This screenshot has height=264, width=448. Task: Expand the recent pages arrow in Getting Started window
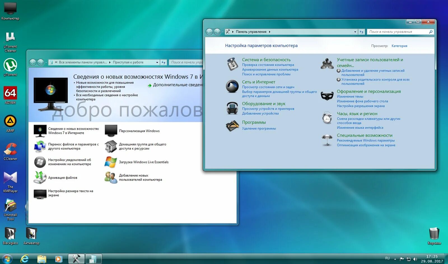click(x=46, y=63)
